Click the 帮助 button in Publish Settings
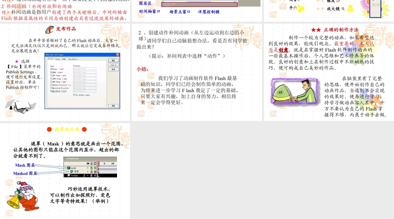Viewport: 394px width, 219px height. 113,106
